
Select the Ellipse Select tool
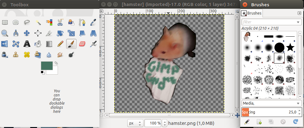tap(16, 22)
